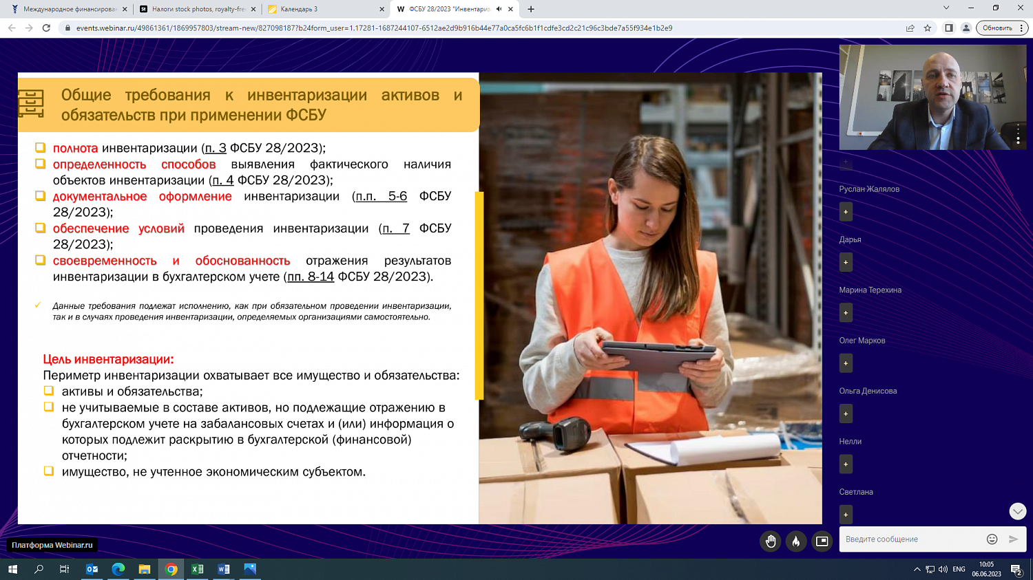Click plus button under Светлана
Image resolution: width=1033 pixels, height=580 pixels.
click(x=846, y=515)
